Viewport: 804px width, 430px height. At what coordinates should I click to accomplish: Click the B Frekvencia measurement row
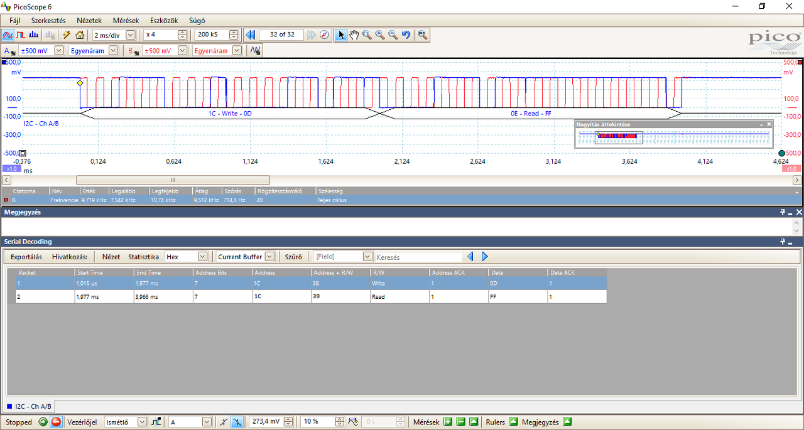401,200
